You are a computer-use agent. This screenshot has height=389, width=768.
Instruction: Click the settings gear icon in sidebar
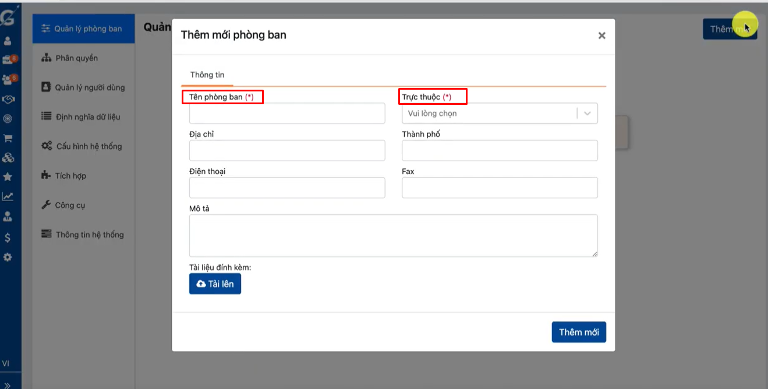point(8,257)
